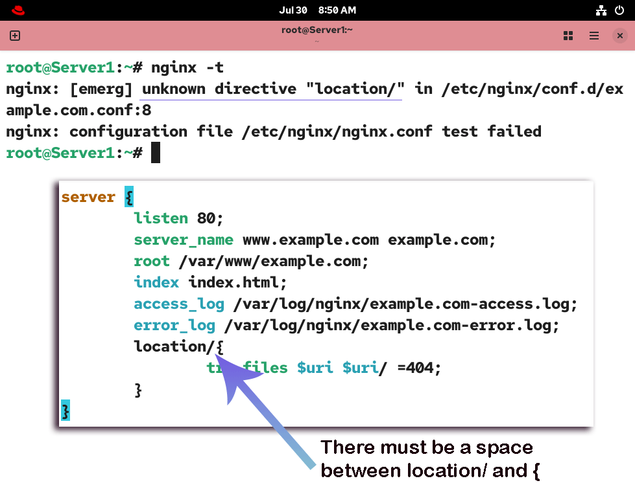
Task: Click the '[emerg]' error tag
Action: (101, 89)
